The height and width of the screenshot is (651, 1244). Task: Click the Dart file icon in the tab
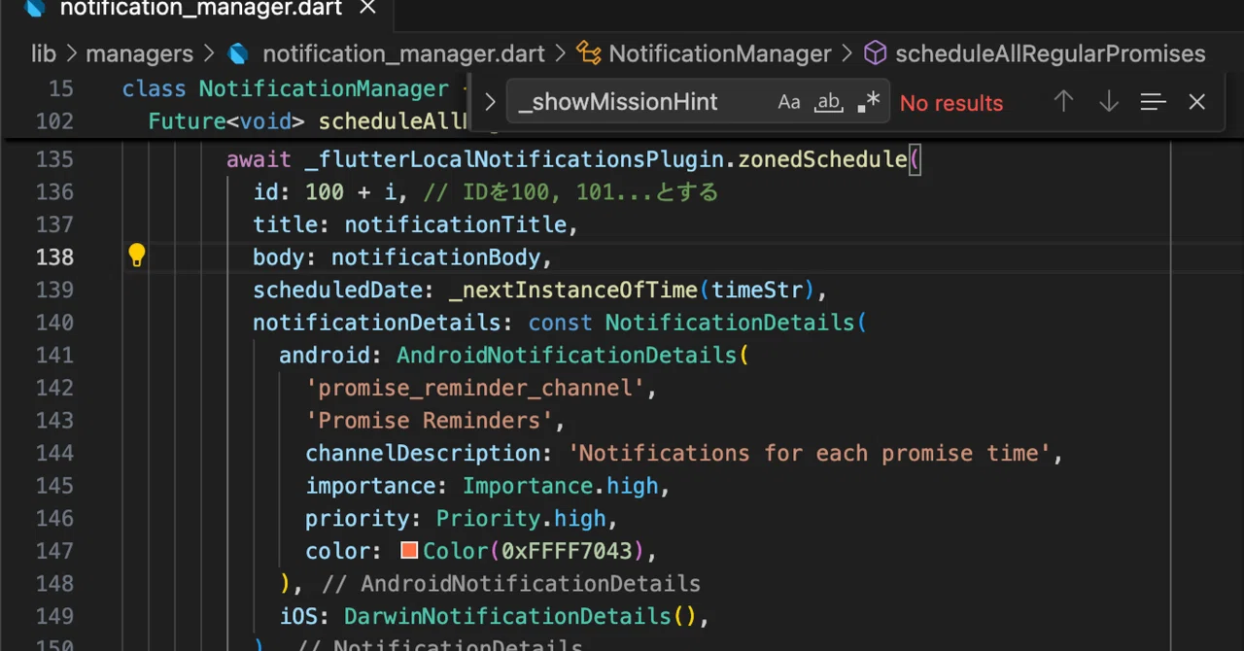point(35,9)
